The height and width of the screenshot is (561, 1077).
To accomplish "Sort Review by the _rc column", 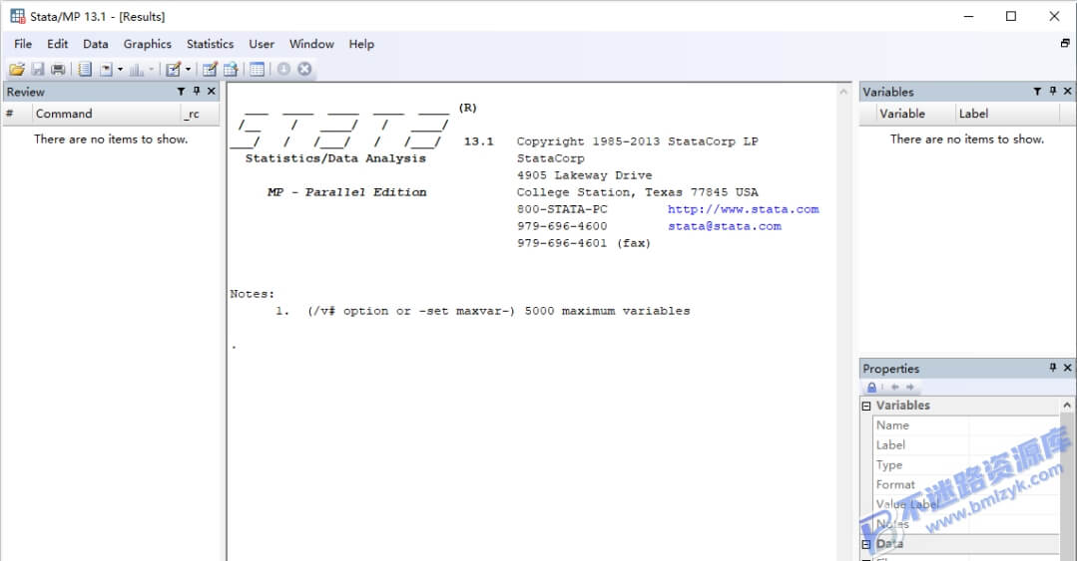I will 201,114.
